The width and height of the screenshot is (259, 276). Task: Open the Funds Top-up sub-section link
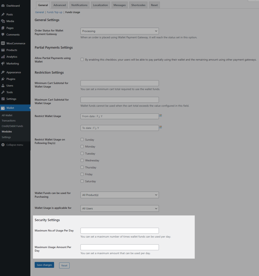click(x=54, y=12)
